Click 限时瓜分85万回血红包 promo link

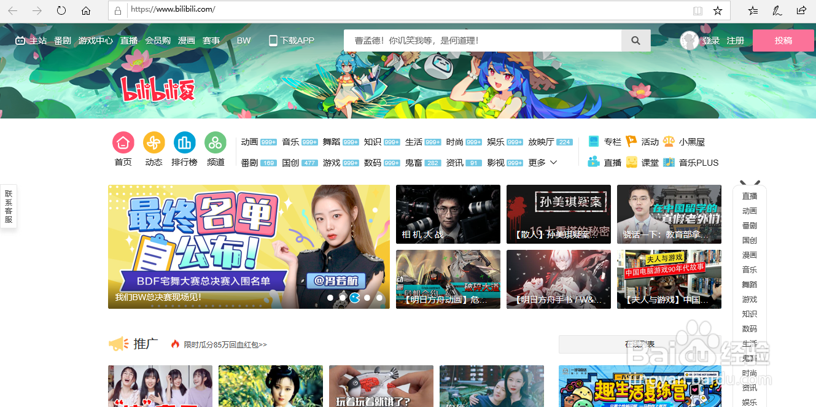pyautogui.click(x=225, y=345)
